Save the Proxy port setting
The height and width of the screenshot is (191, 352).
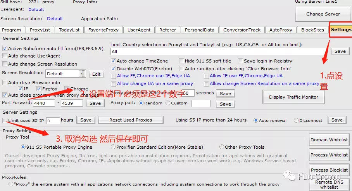[225, 104]
